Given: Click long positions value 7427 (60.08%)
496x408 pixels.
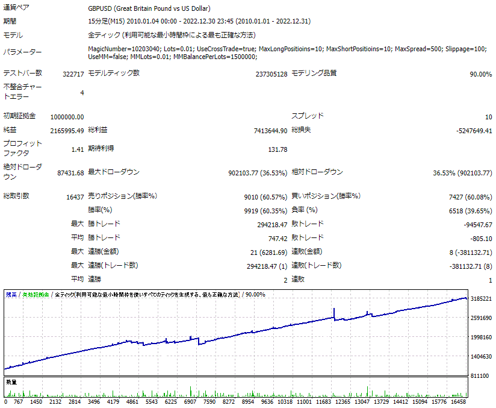Looking at the screenshot, I should [470, 197].
